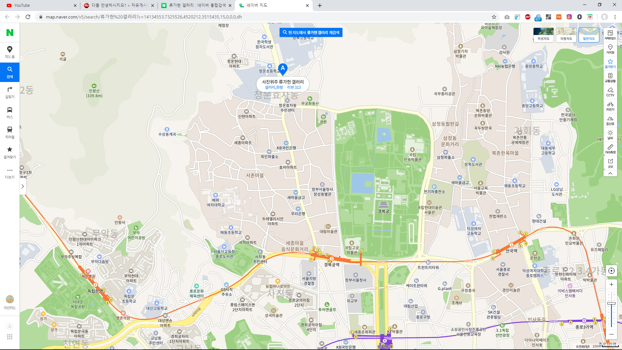Reload the current page
Image resolution: width=622 pixels, height=350 pixels.
pyautogui.click(x=28, y=17)
